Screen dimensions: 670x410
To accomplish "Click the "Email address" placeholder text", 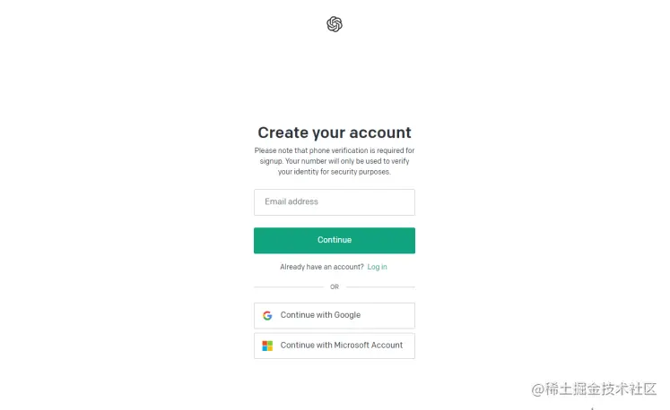I will 291,202.
